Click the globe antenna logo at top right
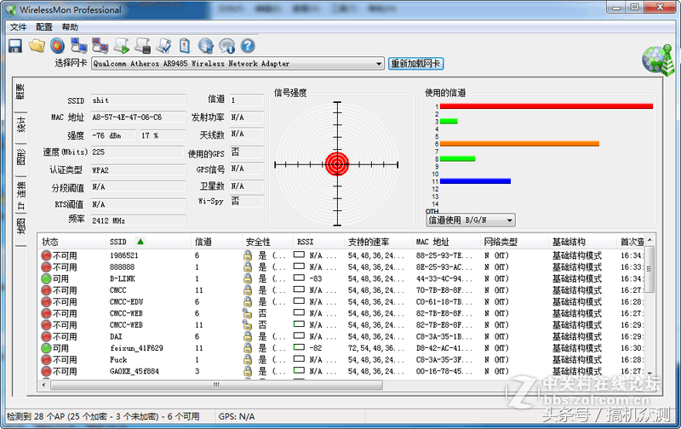The width and height of the screenshot is (681, 429). point(658,60)
